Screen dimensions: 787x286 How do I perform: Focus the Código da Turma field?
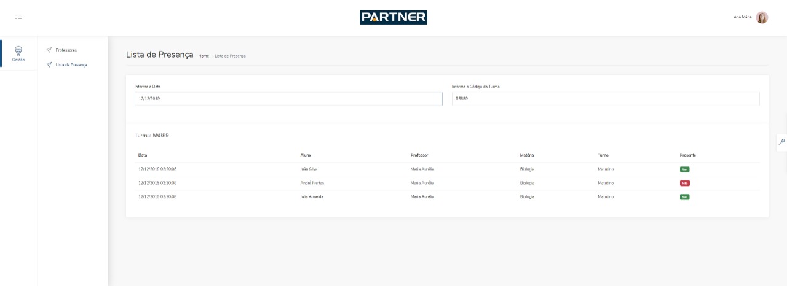click(606, 98)
